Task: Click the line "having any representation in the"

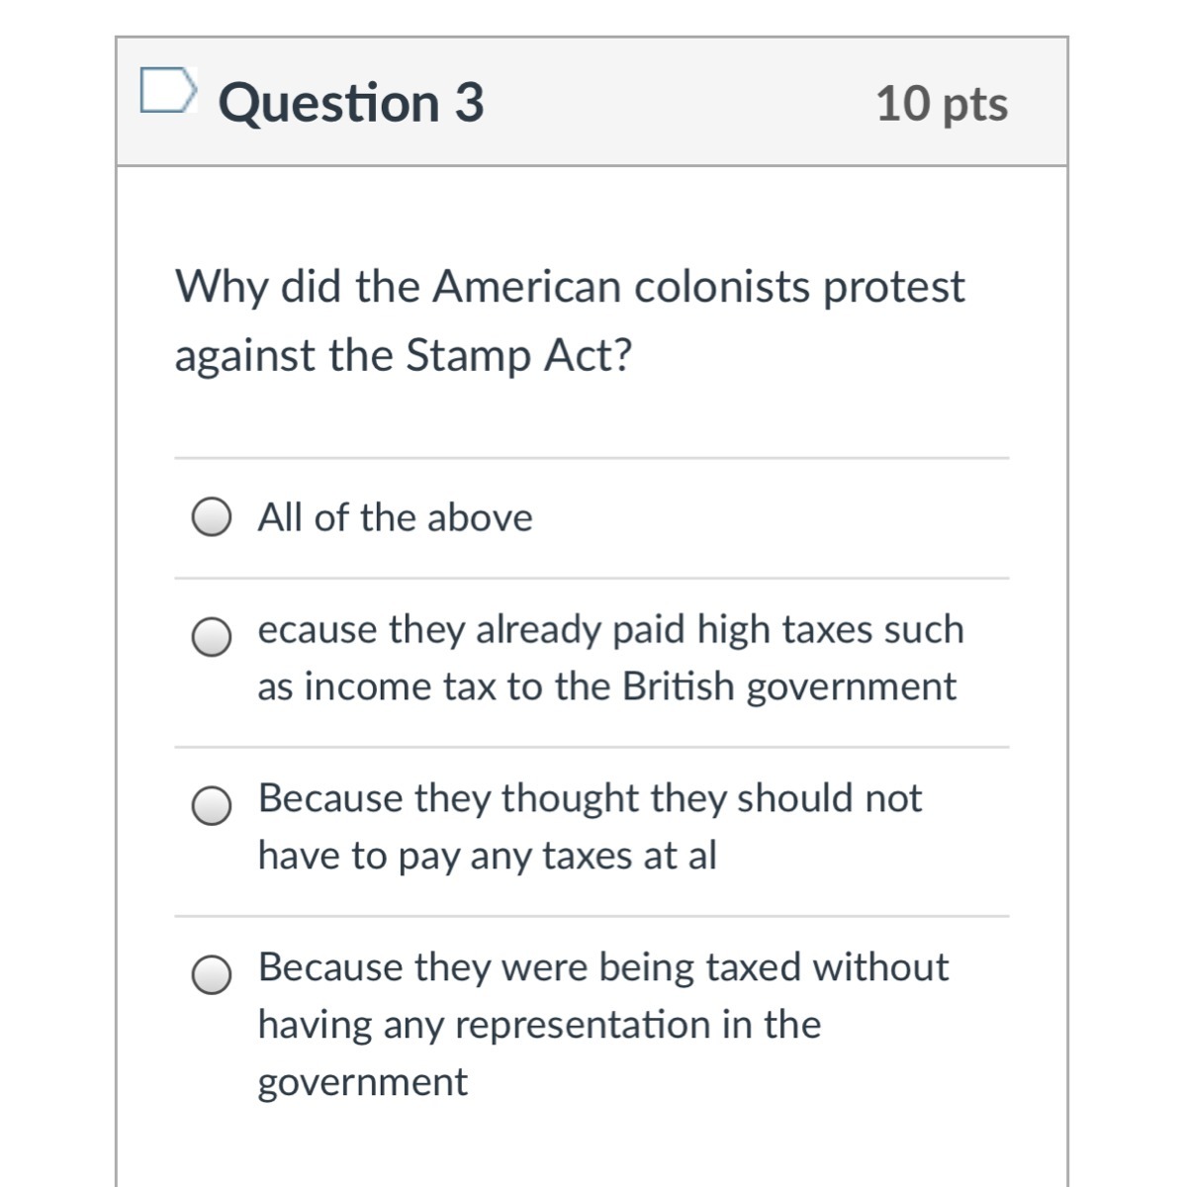Action: (x=539, y=1025)
